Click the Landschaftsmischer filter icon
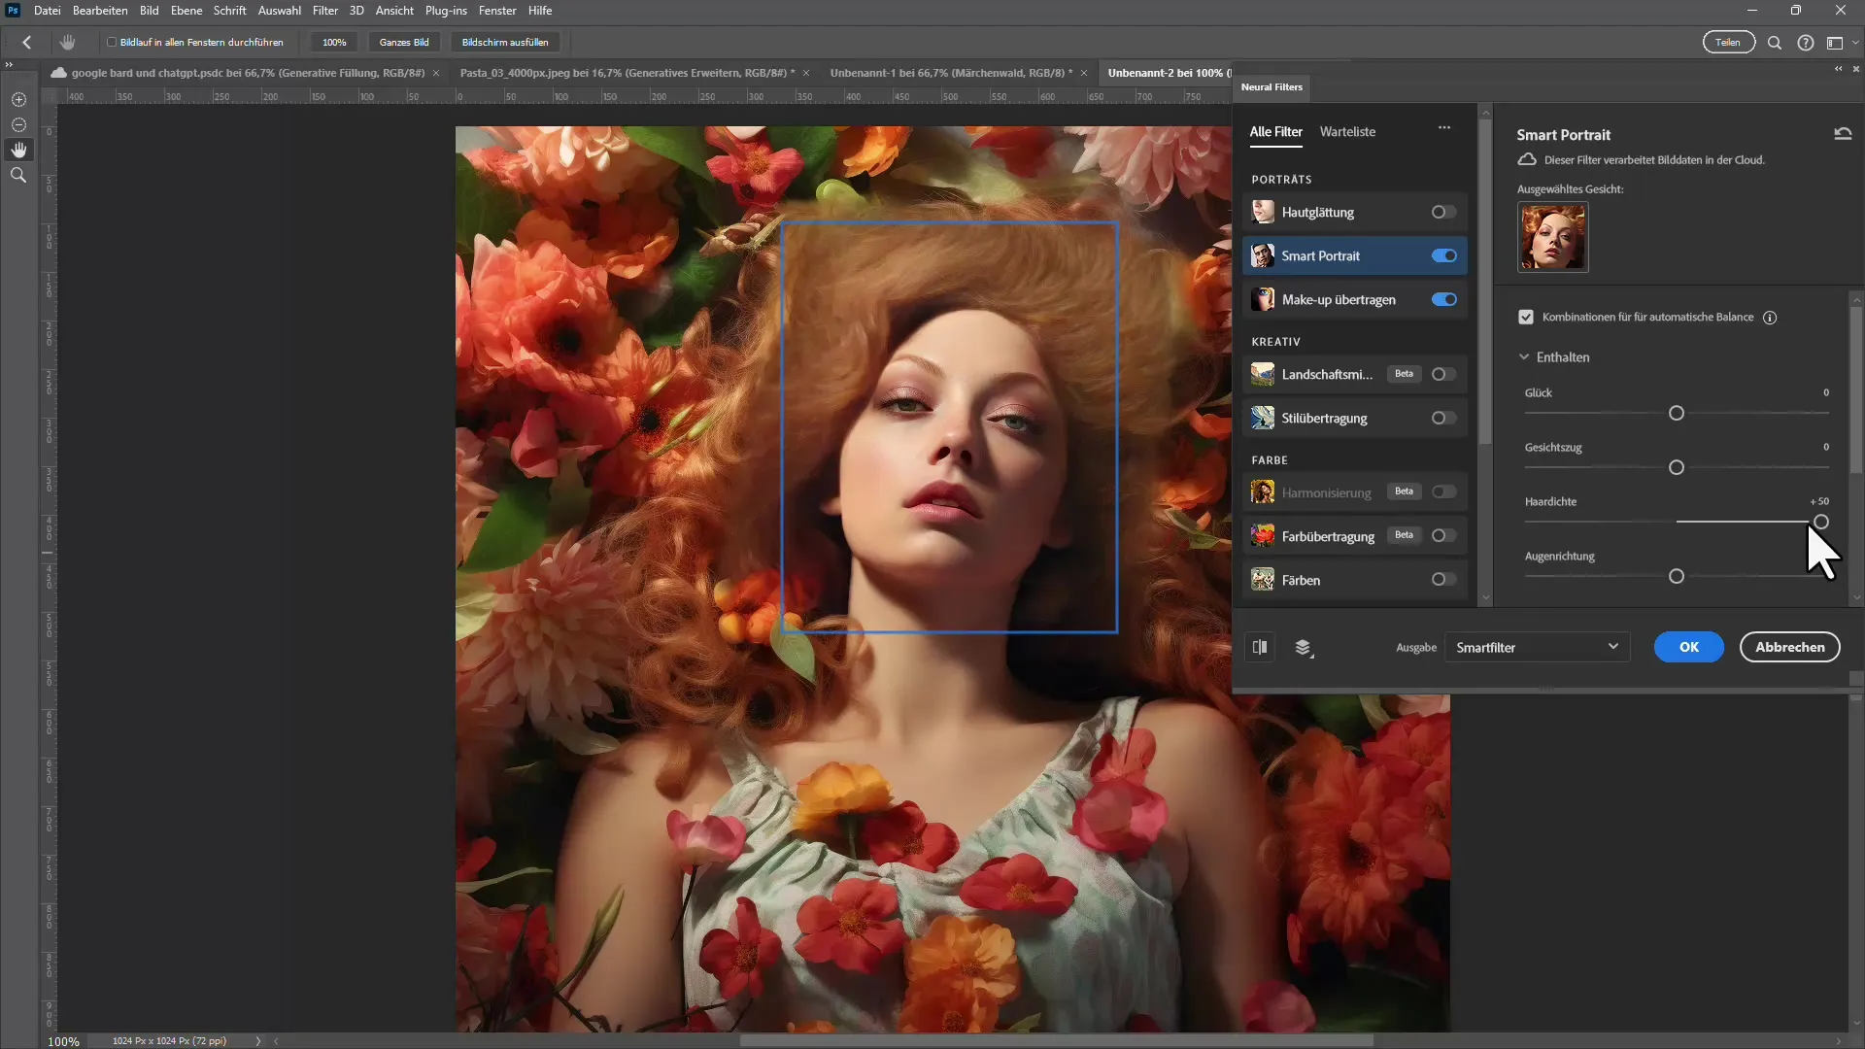 [1263, 374]
